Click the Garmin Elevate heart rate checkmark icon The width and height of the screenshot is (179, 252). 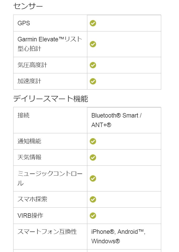coord(93,44)
